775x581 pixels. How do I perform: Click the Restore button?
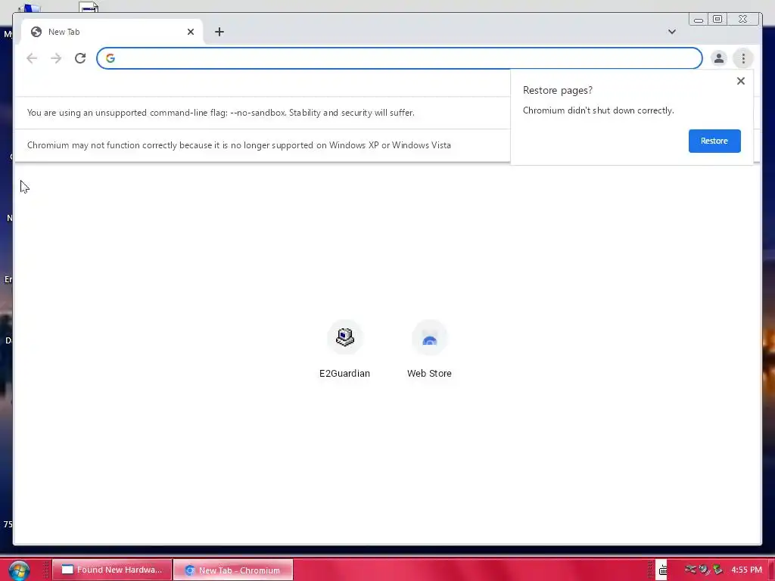[714, 141]
